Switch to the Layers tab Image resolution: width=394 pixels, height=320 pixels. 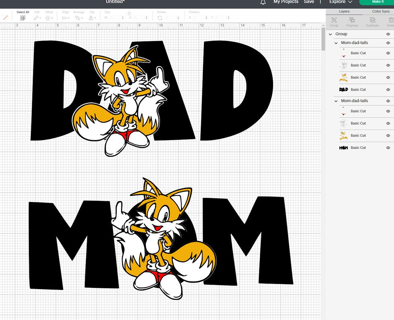click(x=344, y=12)
